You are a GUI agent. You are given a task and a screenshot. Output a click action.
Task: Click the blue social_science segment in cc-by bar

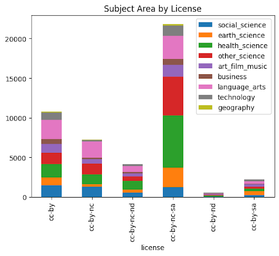(52, 191)
